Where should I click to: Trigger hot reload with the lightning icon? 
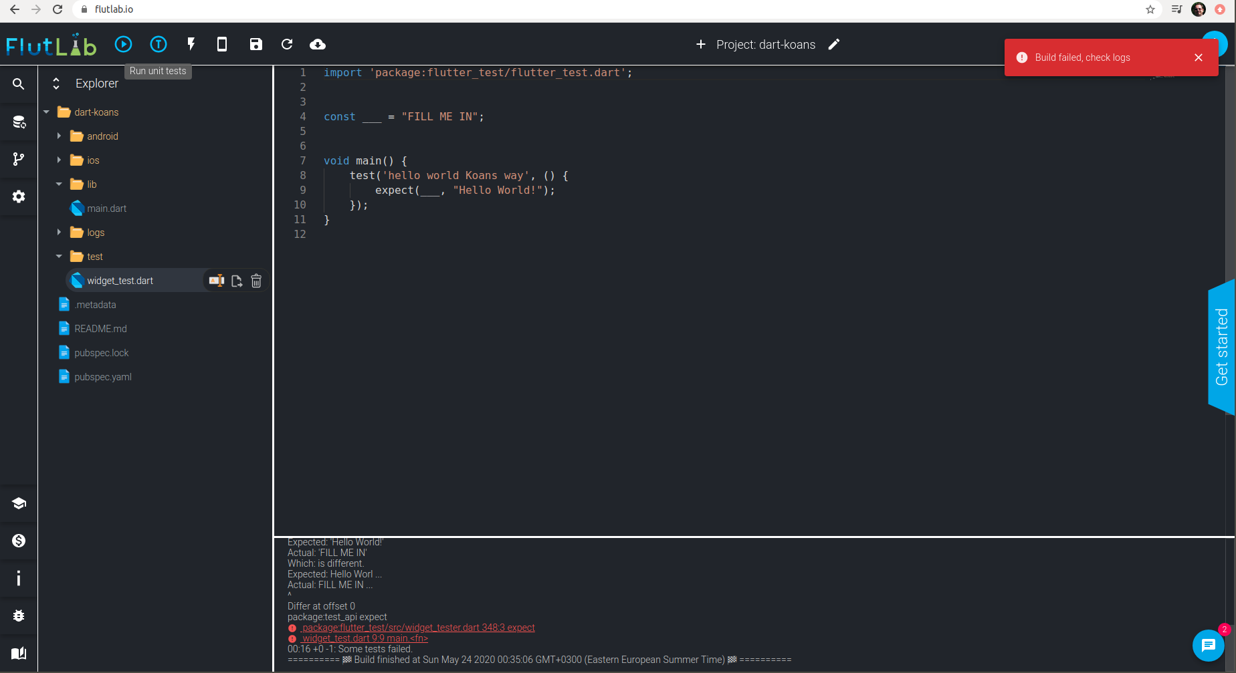(191, 44)
